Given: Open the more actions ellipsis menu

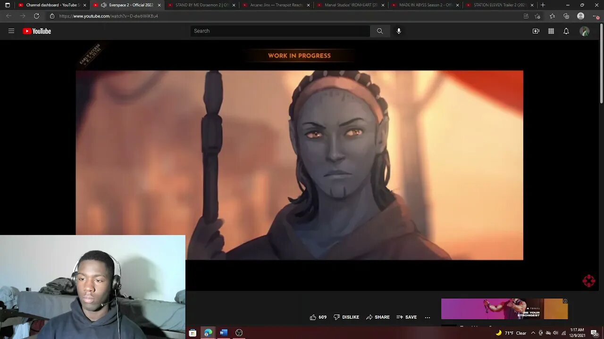Looking at the screenshot, I should [428, 317].
